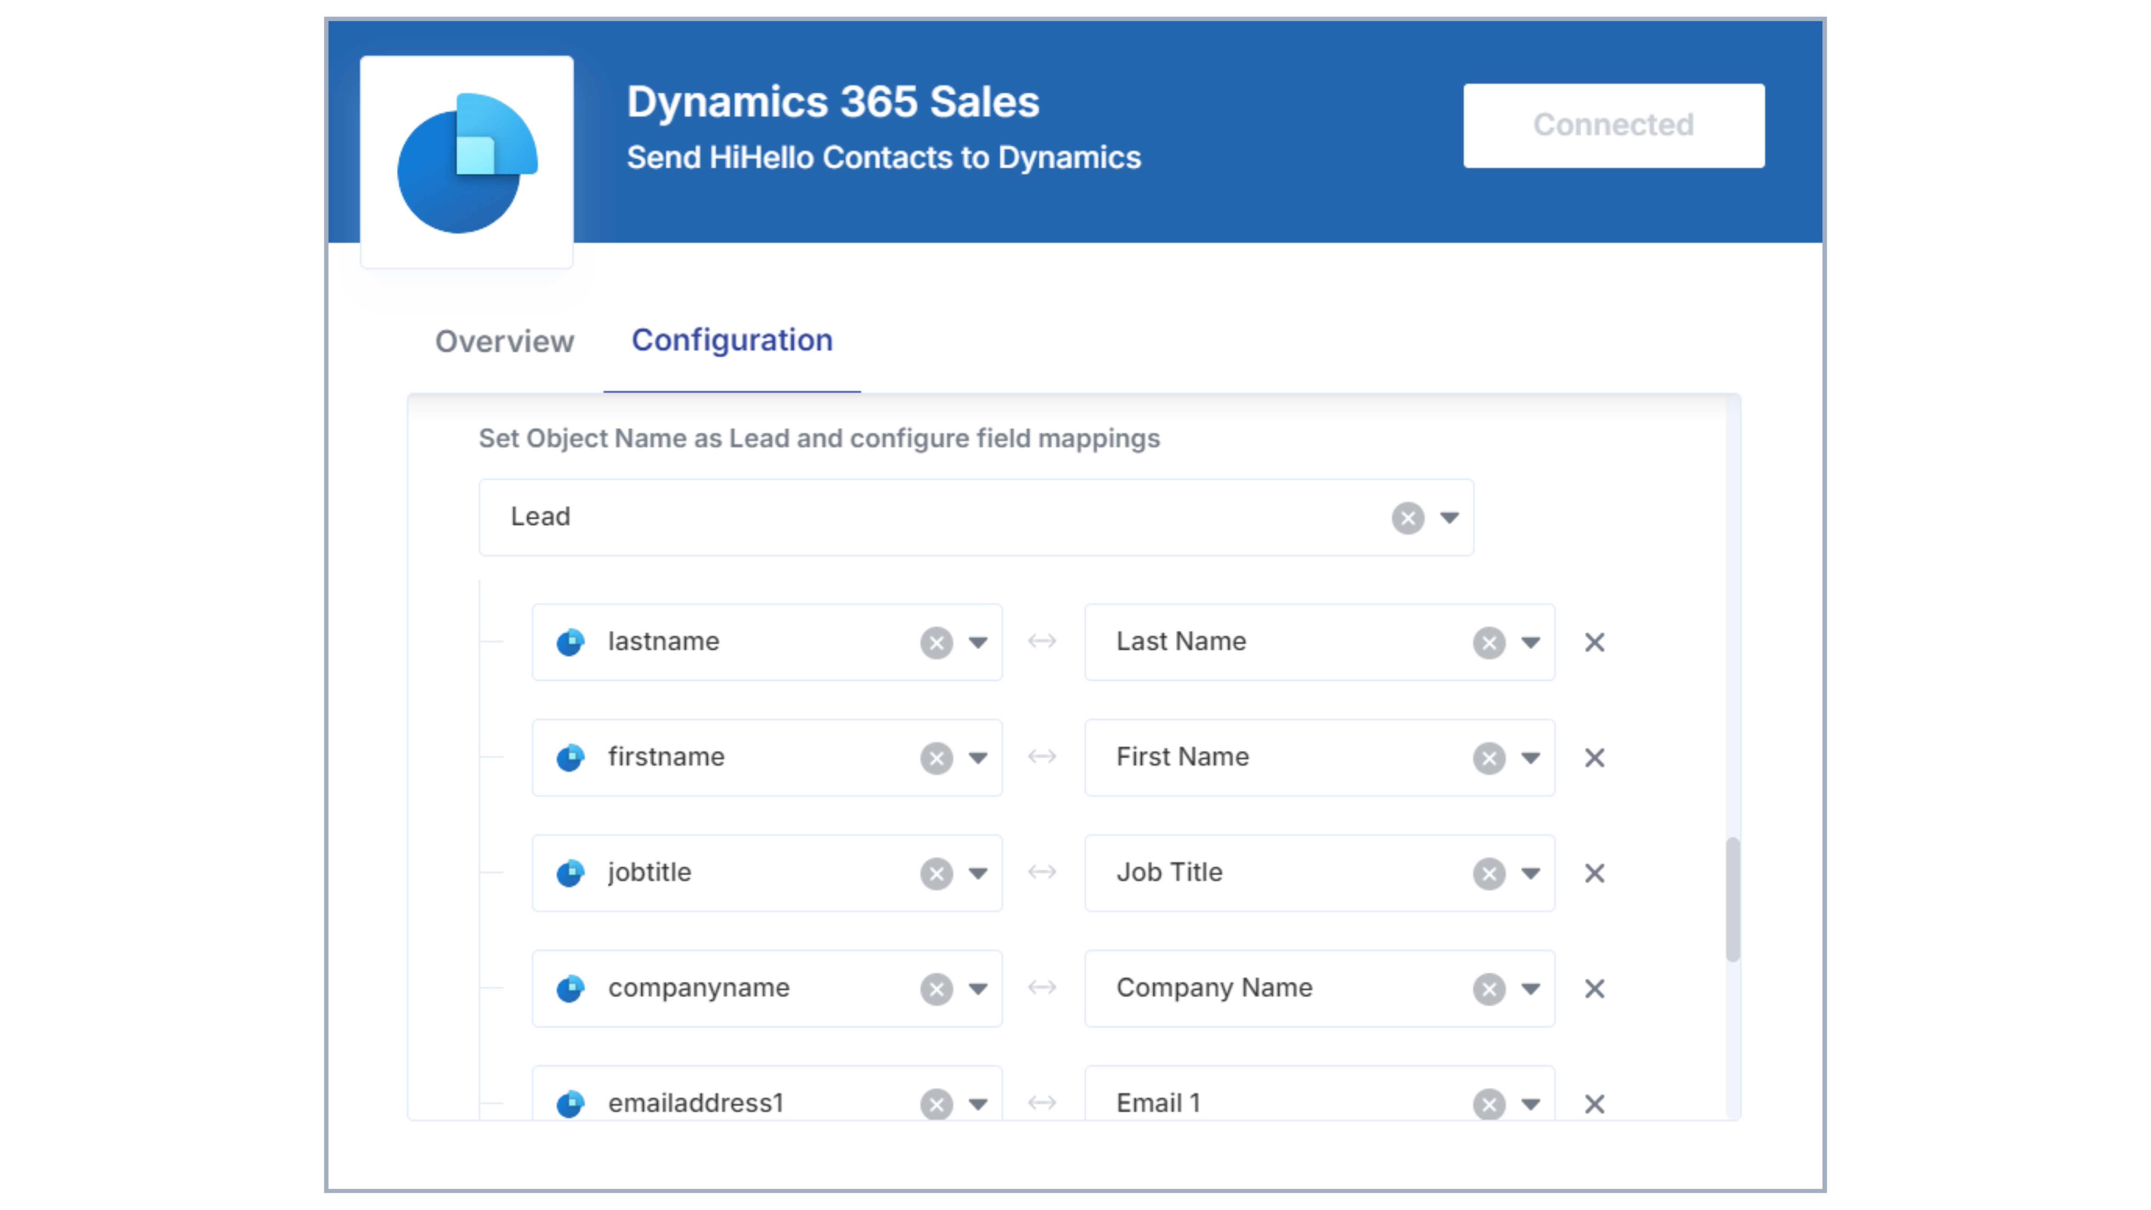Remove the lastname to Last Name mapping
The width and height of the screenshot is (2151, 1210).
coord(1594,643)
